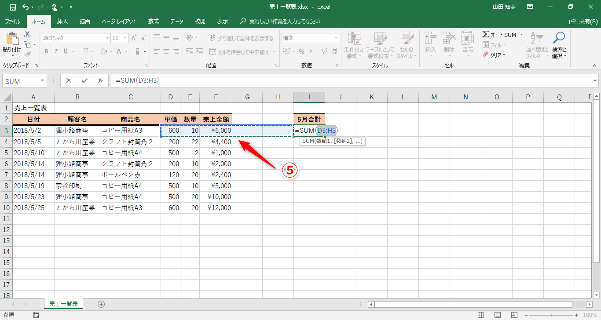The image size is (601, 320).
Task: Click the Paste (貼り付け) clipboard icon
Action: click(12, 39)
